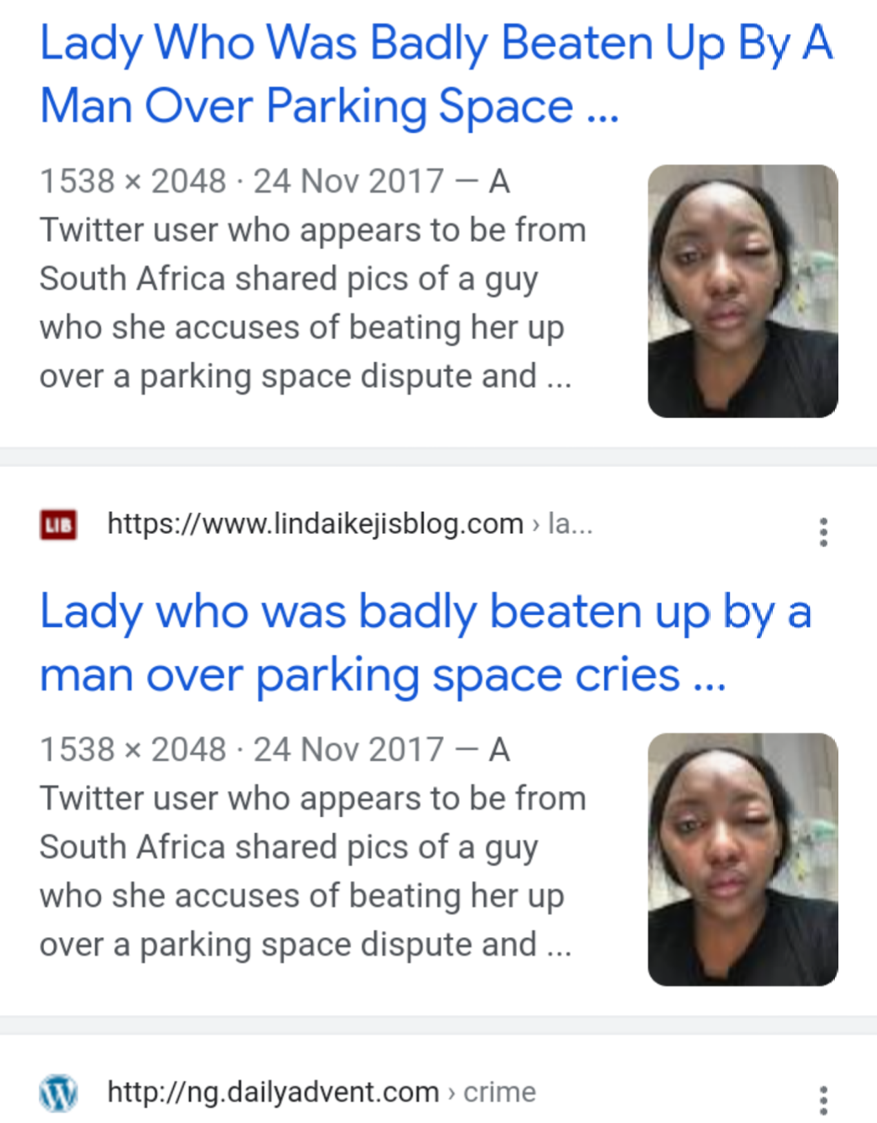The height and width of the screenshot is (1123, 877).
Task: Click the WordPress logo beside ng.dailyadvent.com
Action: (x=58, y=1093)
